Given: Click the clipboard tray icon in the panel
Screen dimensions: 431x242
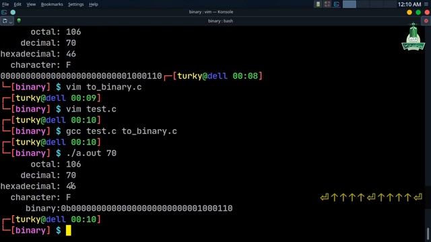Looking at the screenshot, I should [318, 4].
